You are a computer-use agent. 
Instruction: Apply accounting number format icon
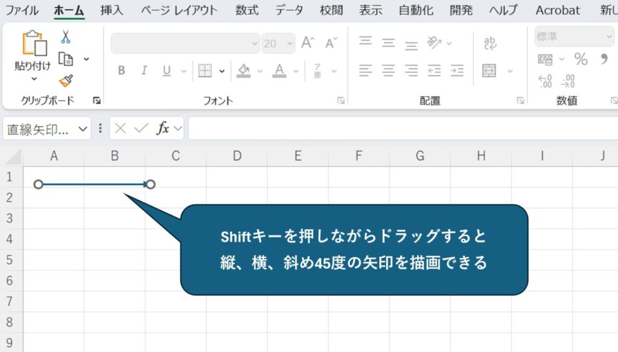tap(545, 60)
